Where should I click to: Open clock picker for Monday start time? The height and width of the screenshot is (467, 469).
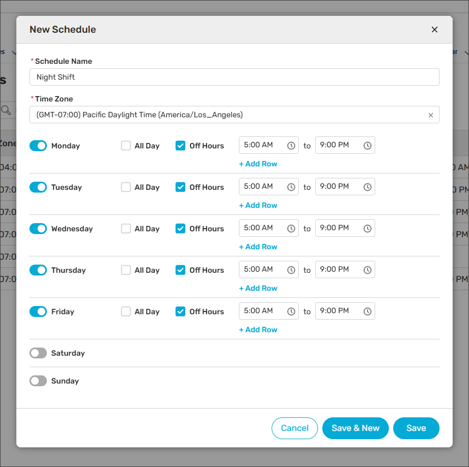click(291, 146)
